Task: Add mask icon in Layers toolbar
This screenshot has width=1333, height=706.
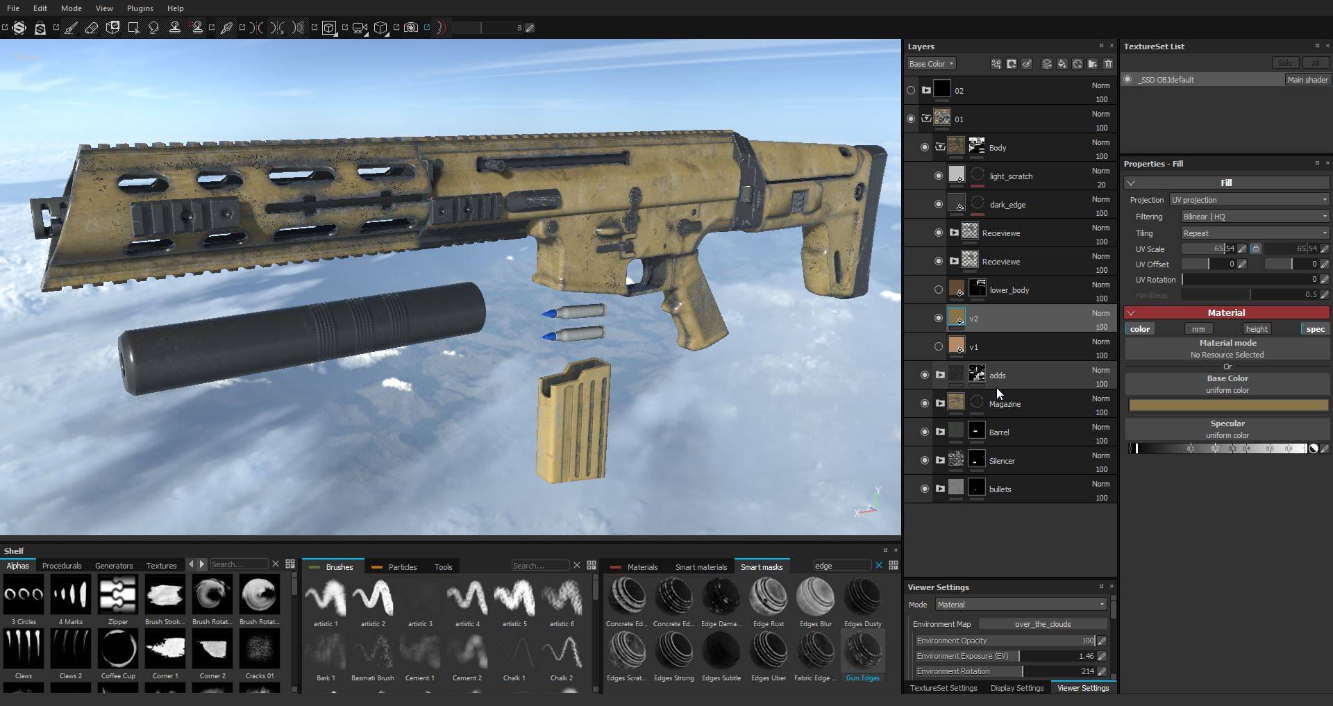Action: coord(1012,64)
